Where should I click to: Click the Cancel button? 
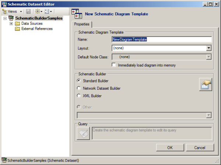tap(200, 148)
